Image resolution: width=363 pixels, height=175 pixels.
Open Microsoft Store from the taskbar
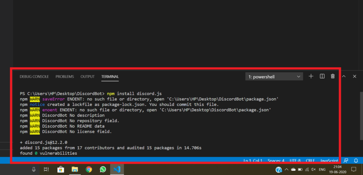(61, 169)
